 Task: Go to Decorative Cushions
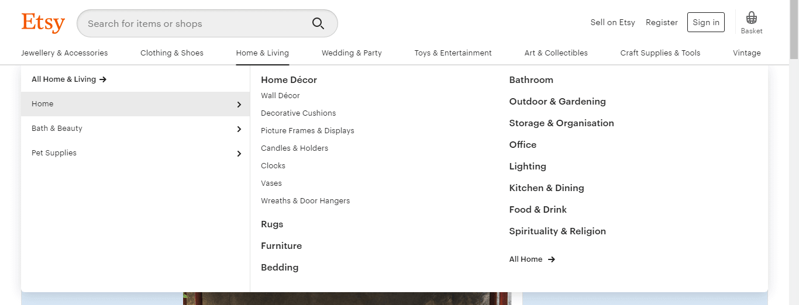(298, 113)
